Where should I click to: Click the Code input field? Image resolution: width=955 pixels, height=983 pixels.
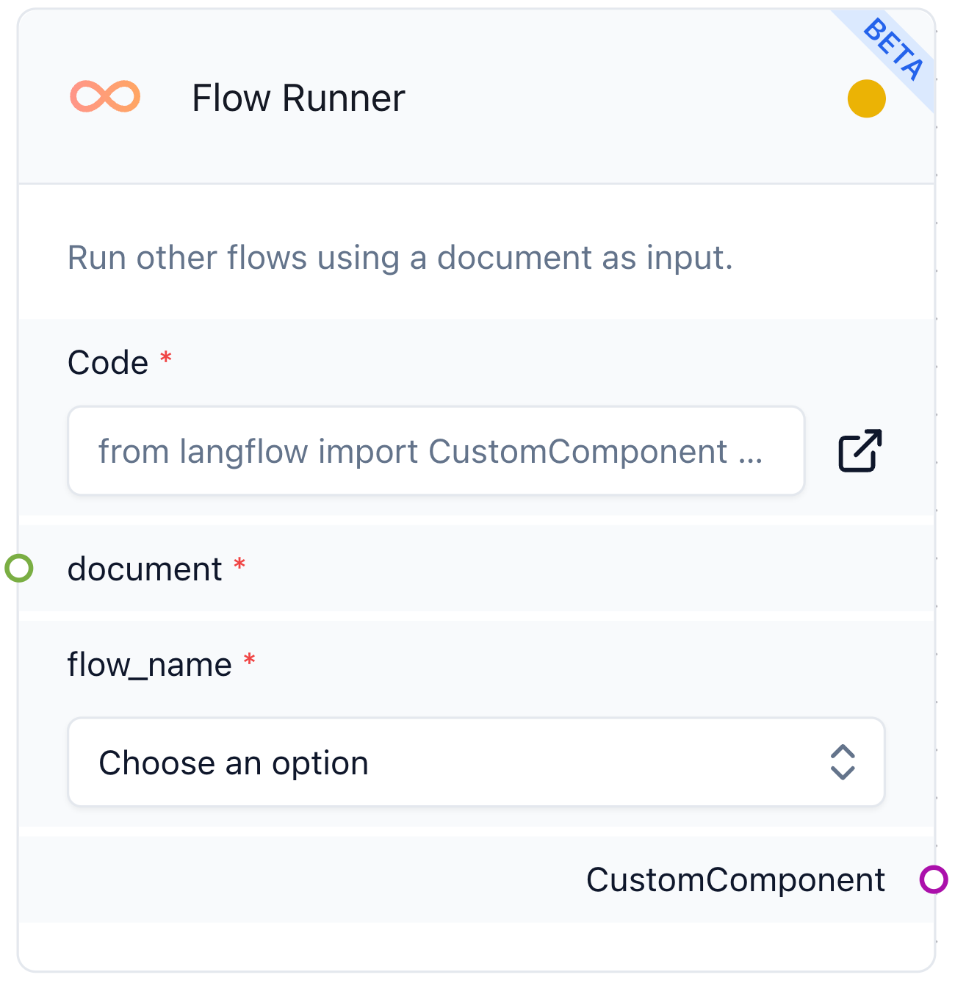click(436, 450)
